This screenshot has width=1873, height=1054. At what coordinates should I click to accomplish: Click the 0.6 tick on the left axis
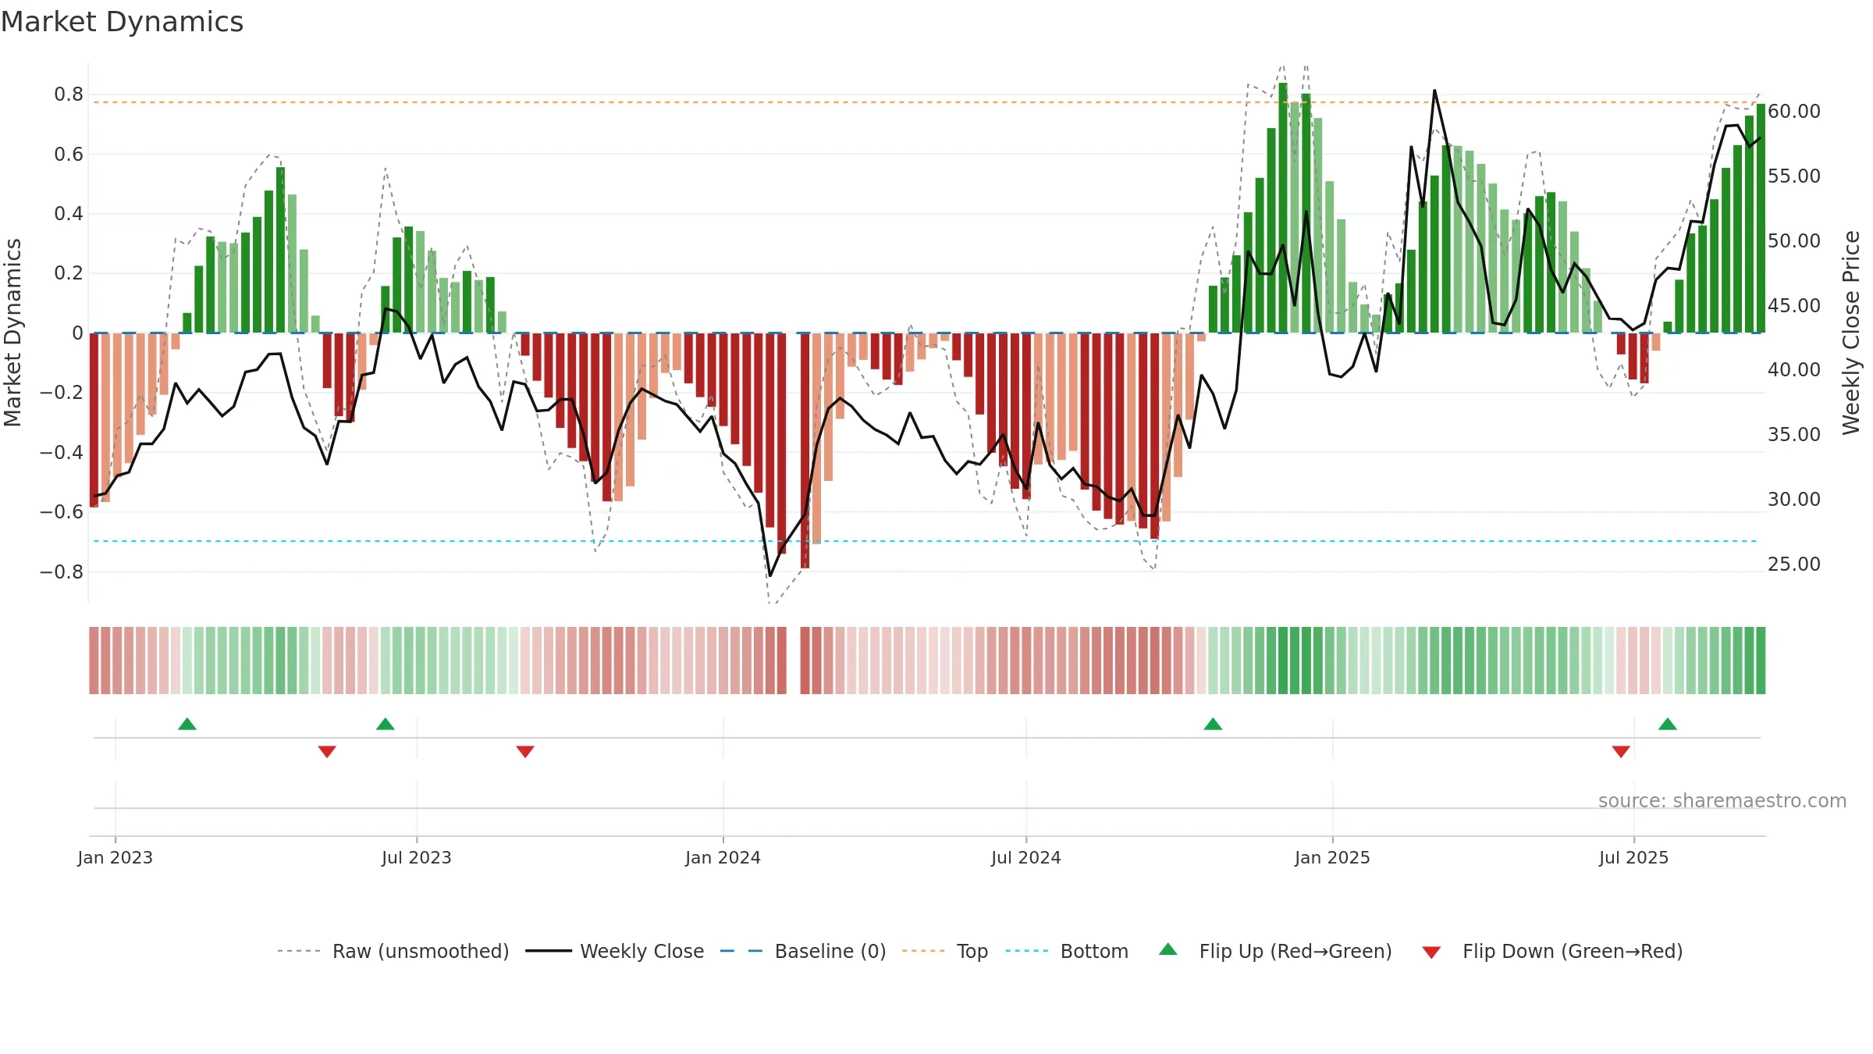[69, 154]
